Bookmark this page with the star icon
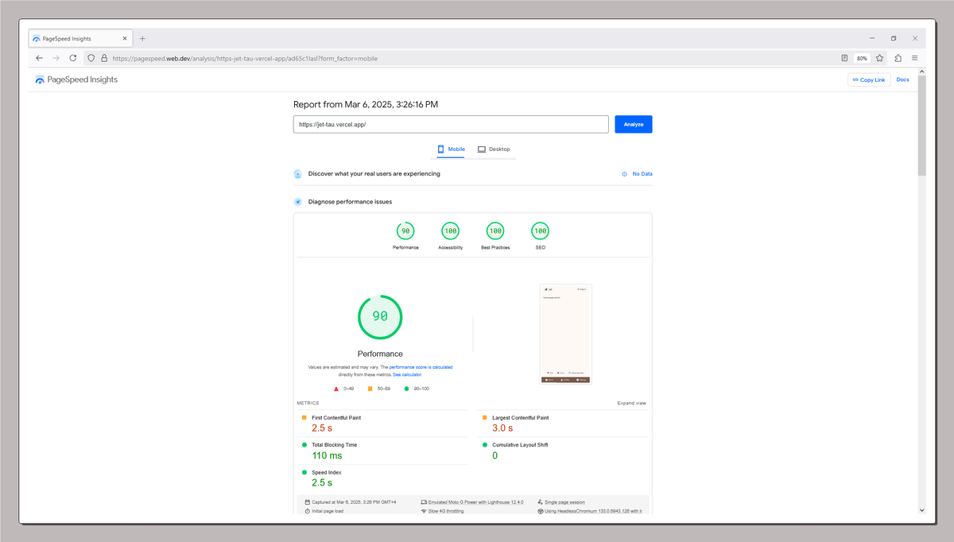The height and width of the screenshot is (542, 954). (880, 58)
